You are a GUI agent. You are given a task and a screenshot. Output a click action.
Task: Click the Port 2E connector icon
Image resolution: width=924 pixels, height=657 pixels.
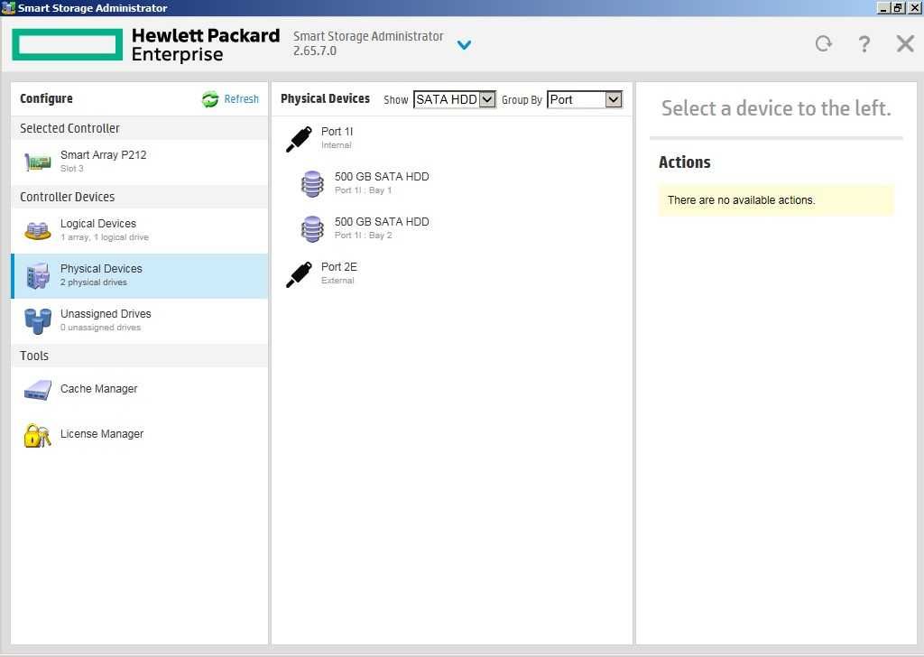point(299,274)
